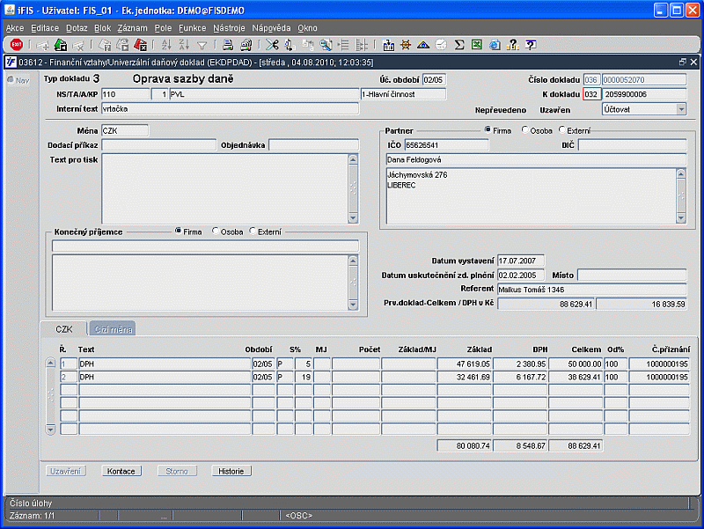Click the funnel filter icon
The image size is (704, 529).
coord(202,45)
